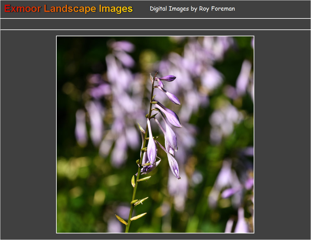Click the word "Landscape" in the title
311x240 pixels.
tap(70, 9)
